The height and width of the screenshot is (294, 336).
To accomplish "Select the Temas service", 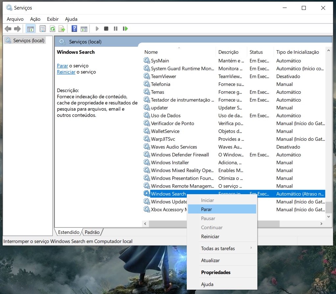I will (x=234, y=92).
